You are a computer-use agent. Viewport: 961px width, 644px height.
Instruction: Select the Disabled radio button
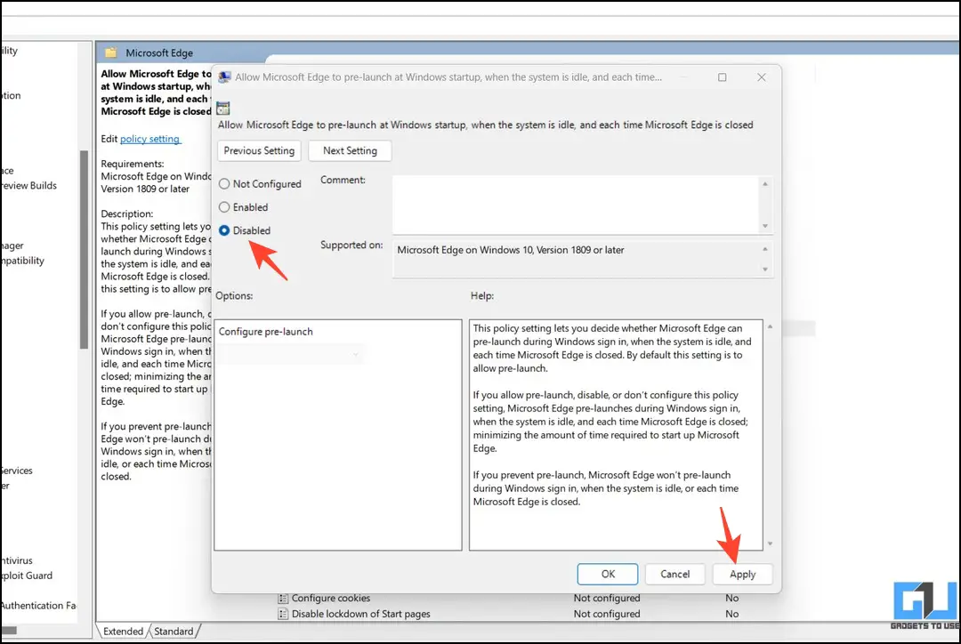pos(223,230)
